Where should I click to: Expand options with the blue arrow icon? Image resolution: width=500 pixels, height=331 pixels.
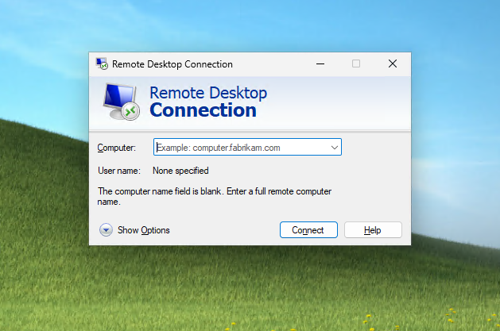[x=106, y=230]
